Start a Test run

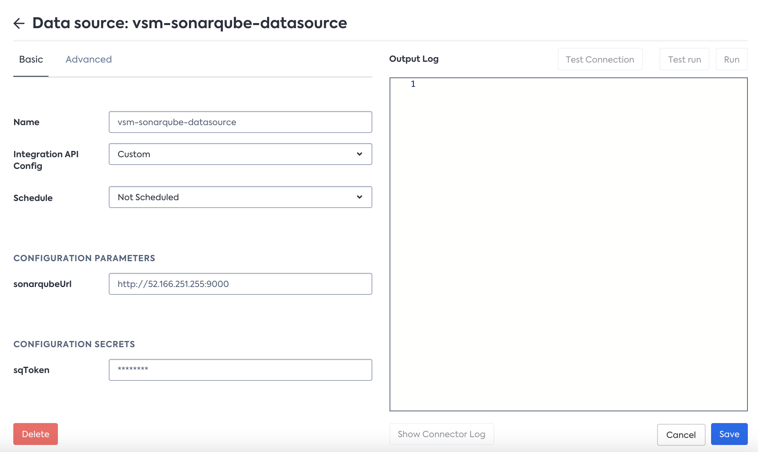tap(684, 59)
